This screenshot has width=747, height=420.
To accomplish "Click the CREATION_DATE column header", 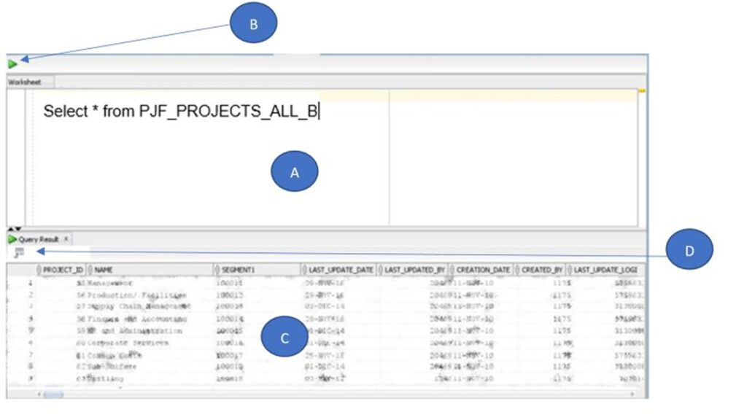I will [483, 270].
